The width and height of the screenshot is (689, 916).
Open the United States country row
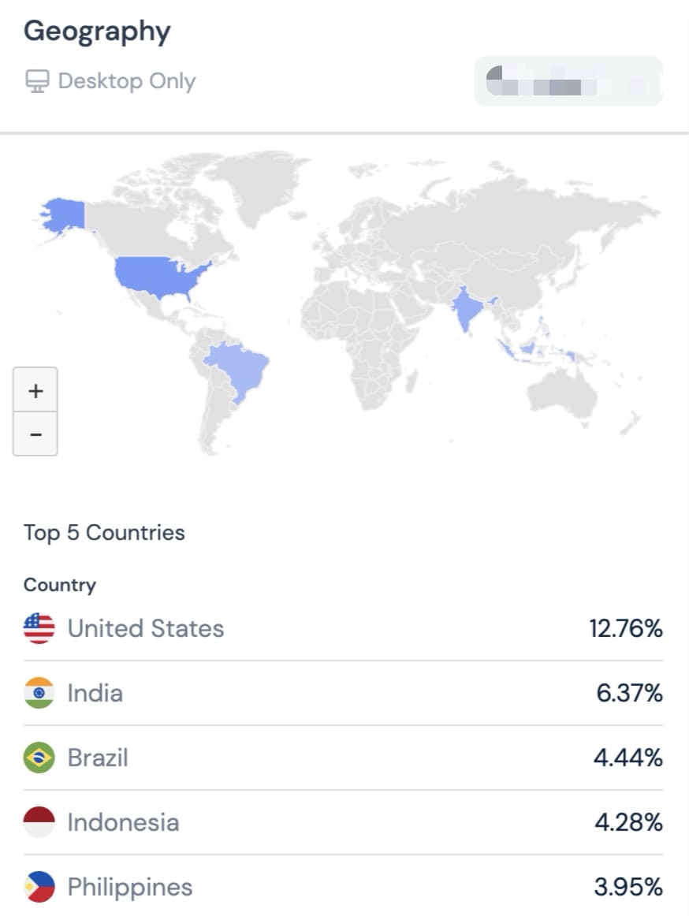(x=343, y=628)
